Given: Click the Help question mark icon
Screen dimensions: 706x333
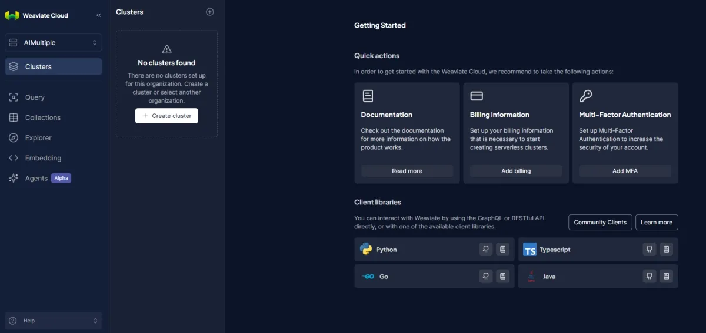Looking at the screenshot, I should pyautogui.click(x=13, y=321).
